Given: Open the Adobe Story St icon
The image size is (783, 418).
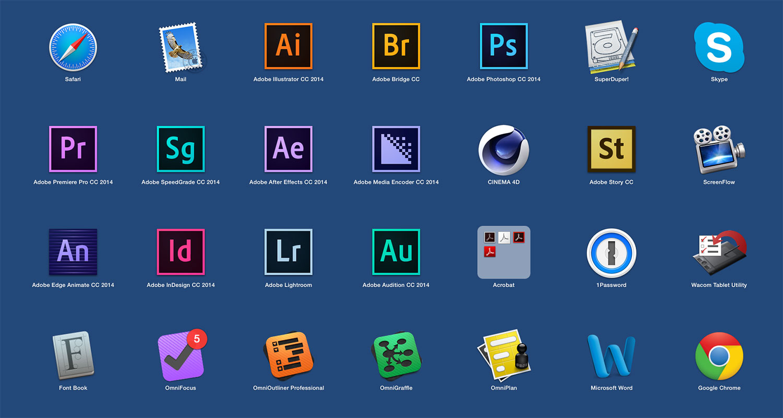Looking at the screenshot, I should click(611, 149).
